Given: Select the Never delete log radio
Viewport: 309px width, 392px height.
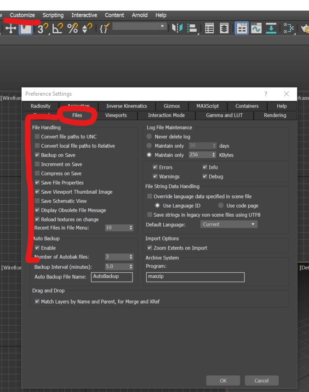Looking at the screenshot, I should click(149, 136).
